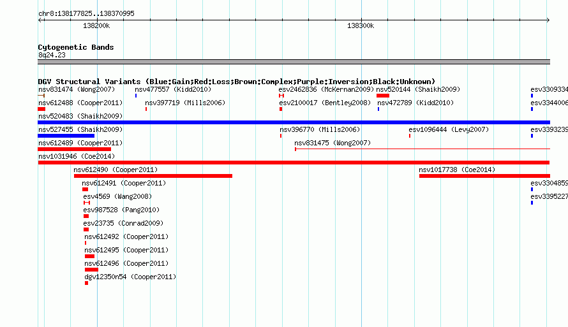This screenshot has height=327, width=568.
Task: Select the nsv477557 (Kidd2010) variant label
Action: 173,89
